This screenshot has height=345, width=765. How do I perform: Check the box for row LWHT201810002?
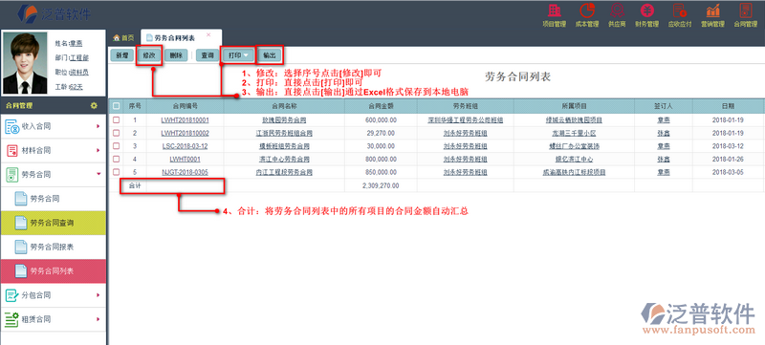(116, 133)
